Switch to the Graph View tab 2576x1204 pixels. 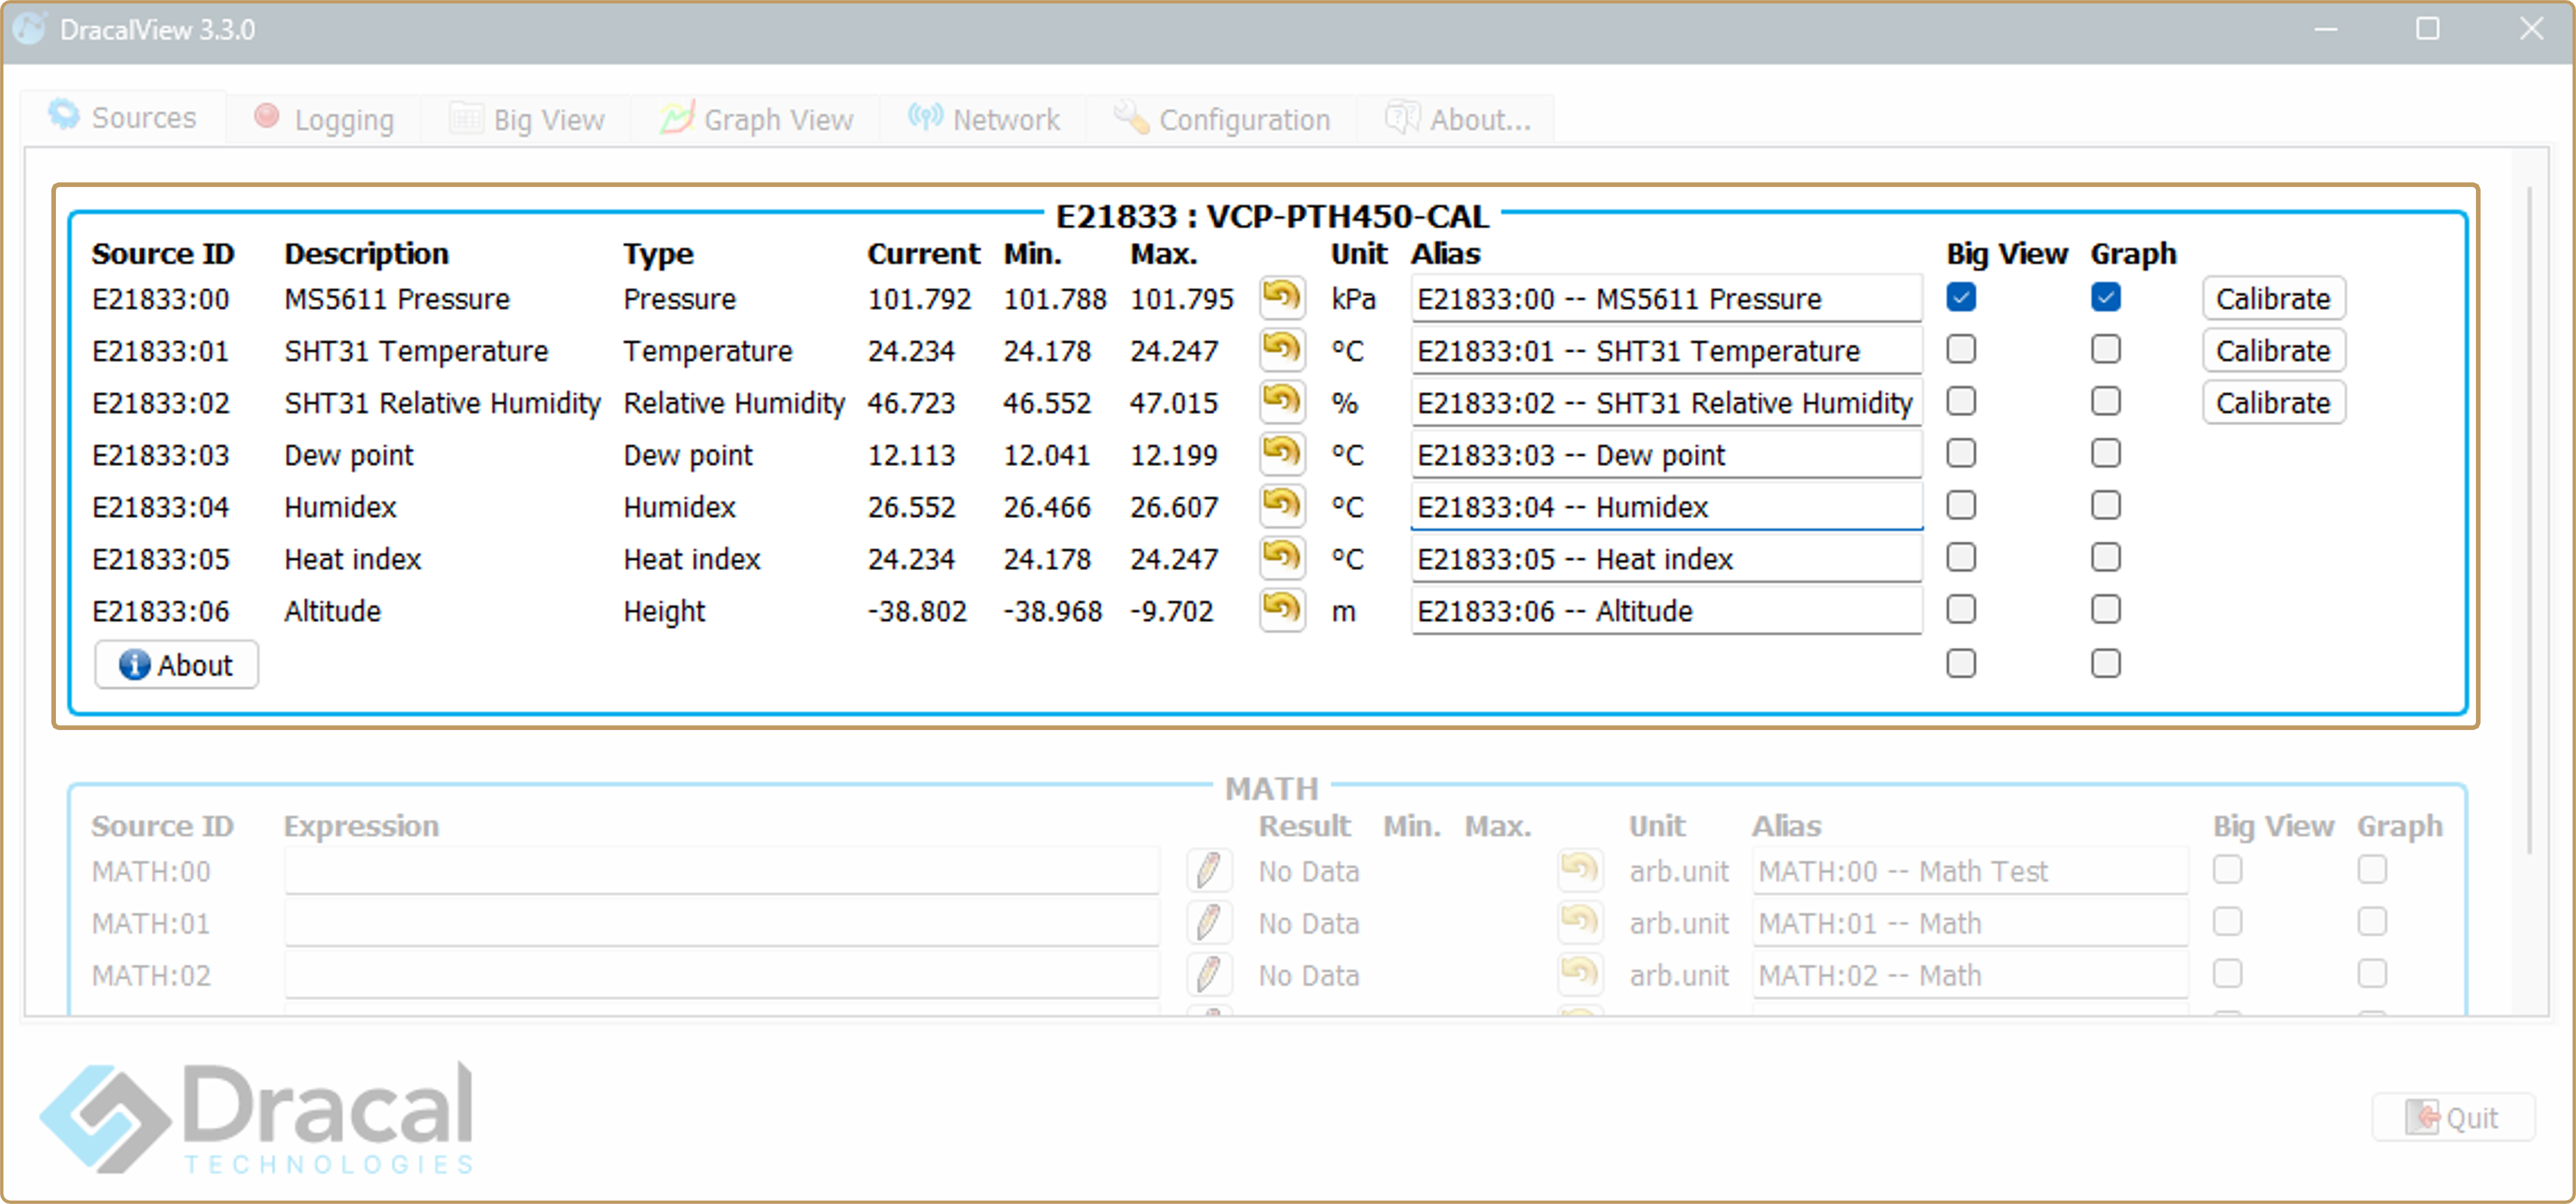(x=757, y=119)
